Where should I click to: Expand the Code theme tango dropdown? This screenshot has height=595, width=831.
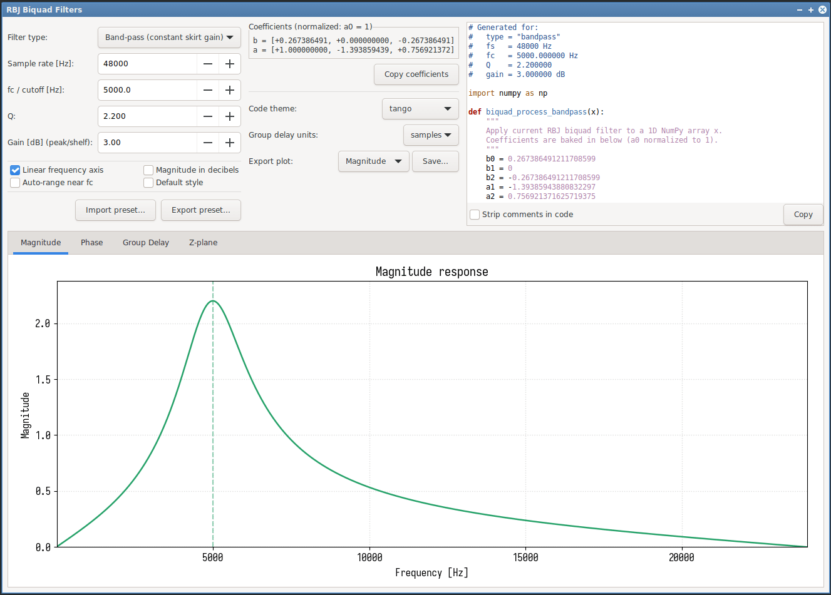pos(420,109)
